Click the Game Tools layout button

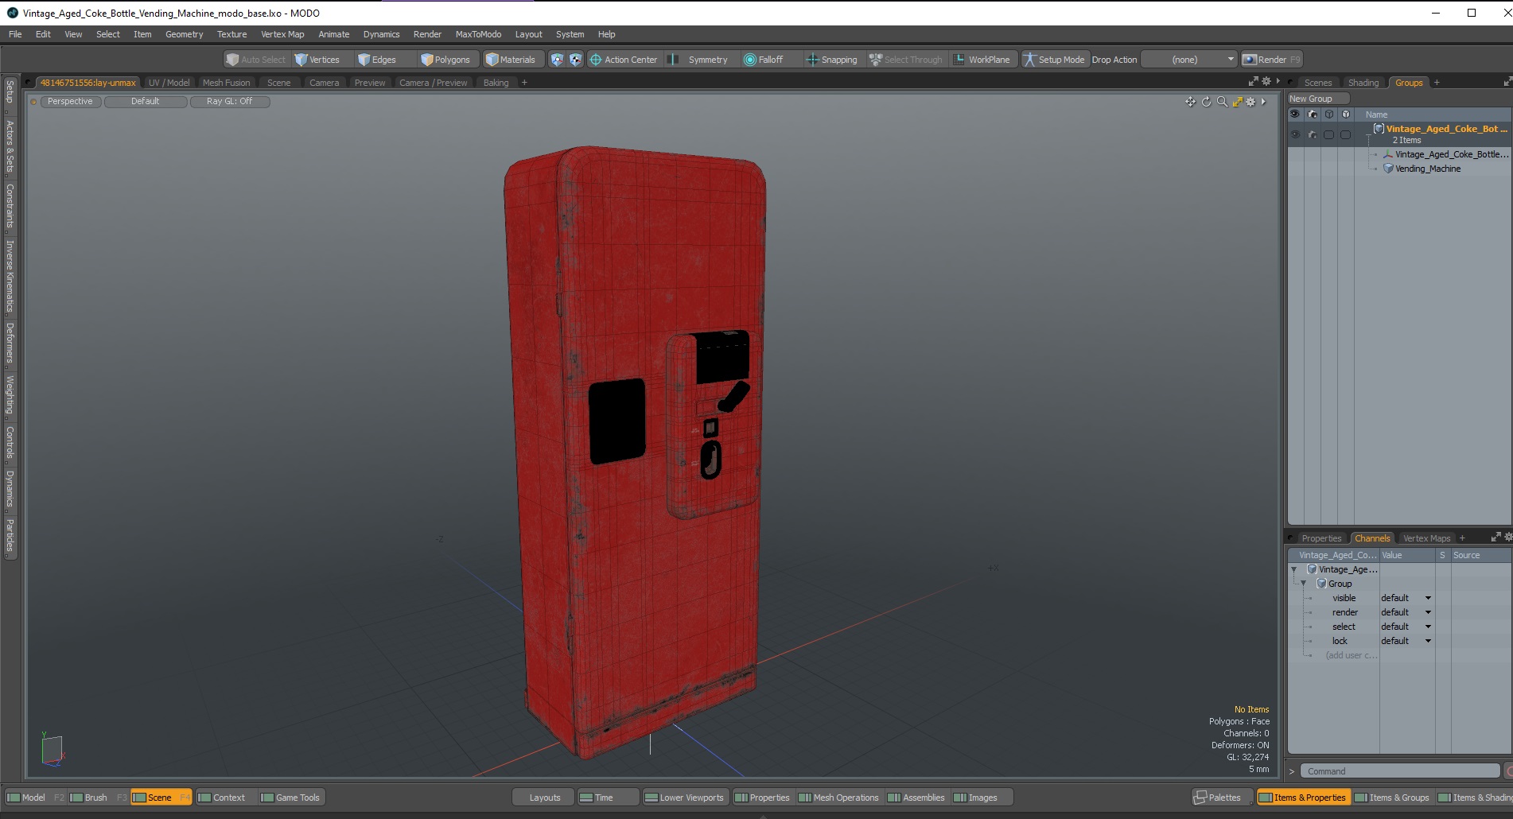click(290, 798)
